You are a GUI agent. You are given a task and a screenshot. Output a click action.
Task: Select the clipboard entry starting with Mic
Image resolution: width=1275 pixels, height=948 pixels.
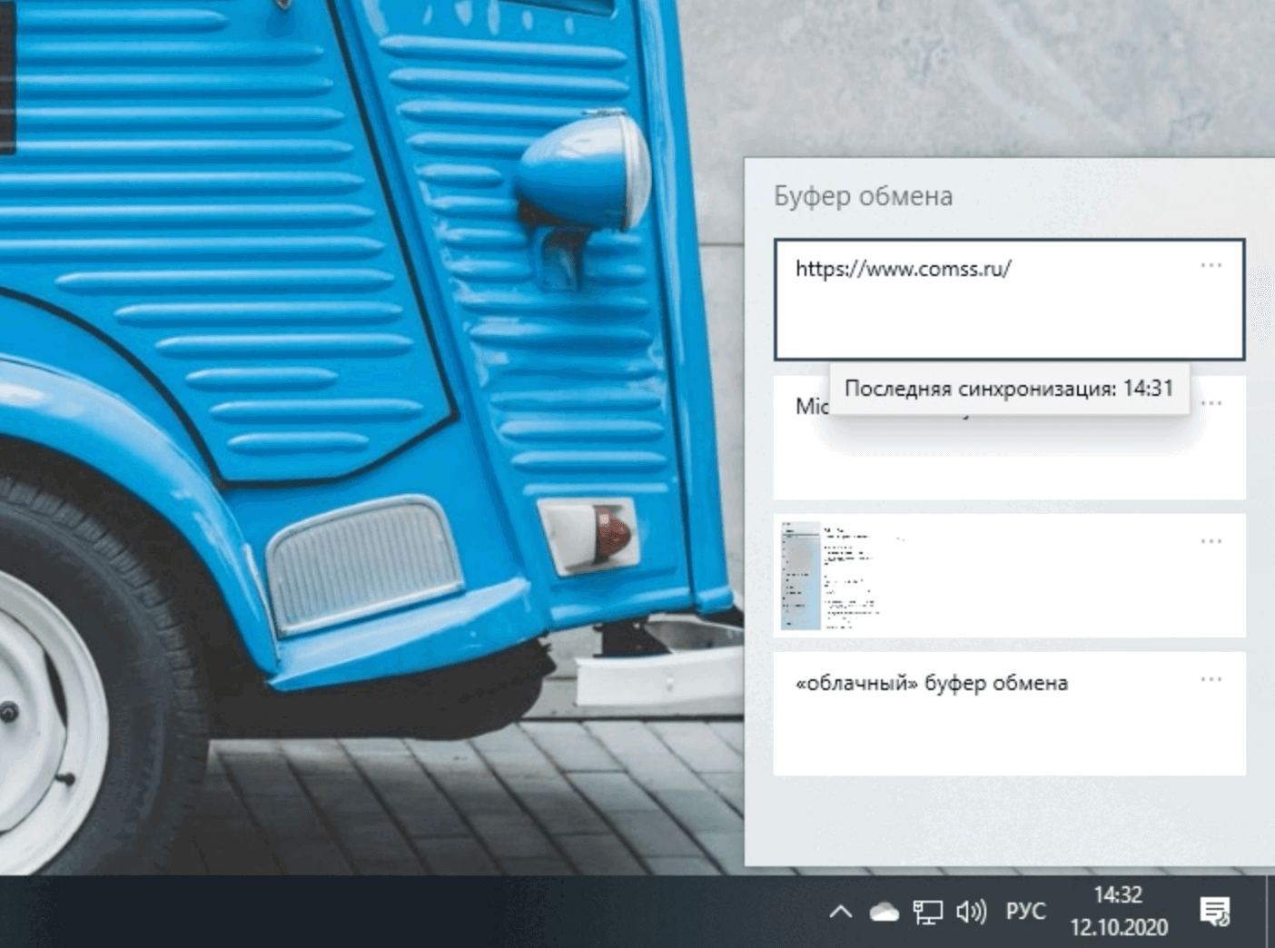point(1009,438)
